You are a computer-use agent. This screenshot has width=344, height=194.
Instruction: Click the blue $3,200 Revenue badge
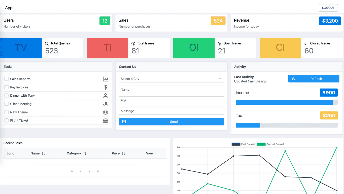(x=330, y=21)
